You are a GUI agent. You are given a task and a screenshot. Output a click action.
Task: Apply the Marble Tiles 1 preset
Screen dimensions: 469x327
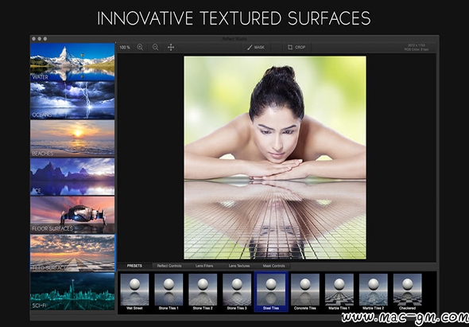[339, 292]
